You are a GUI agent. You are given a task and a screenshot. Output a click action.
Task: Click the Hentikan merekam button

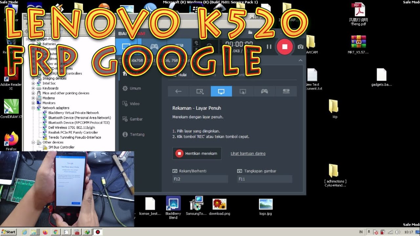click(x=197, y=153)
